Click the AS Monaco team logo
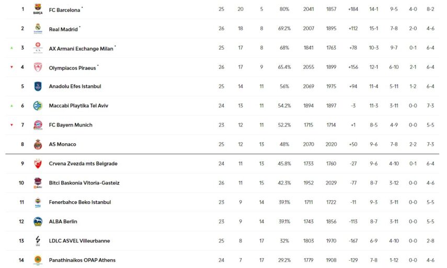The image size is (447, 268). coord(38,144)
